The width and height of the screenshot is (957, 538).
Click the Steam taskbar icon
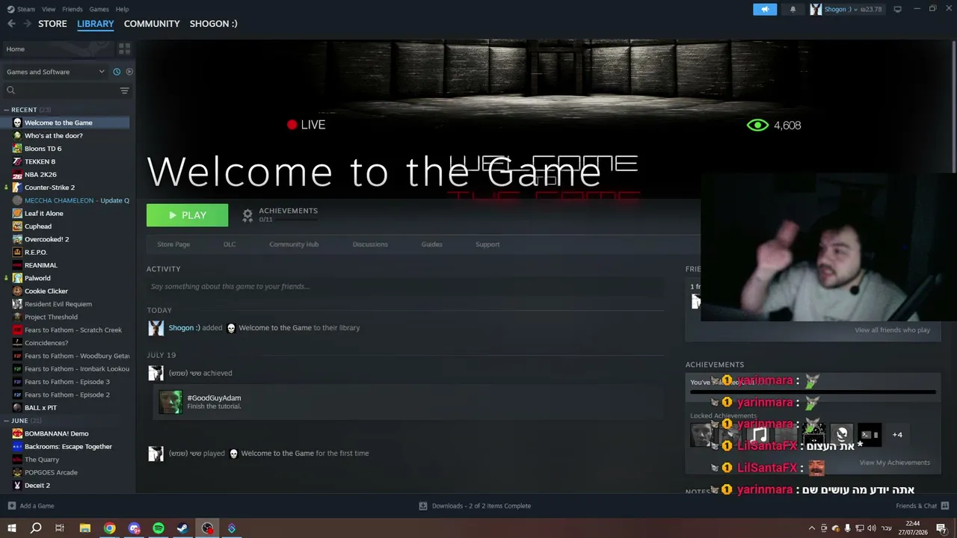coord(182,528)
